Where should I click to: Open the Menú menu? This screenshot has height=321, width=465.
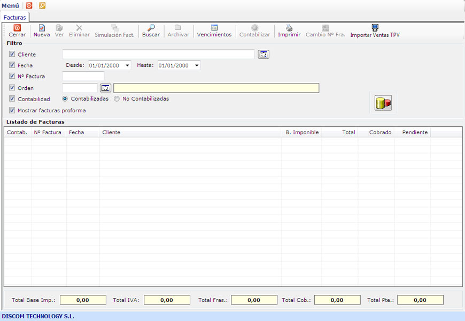point(10,5)
